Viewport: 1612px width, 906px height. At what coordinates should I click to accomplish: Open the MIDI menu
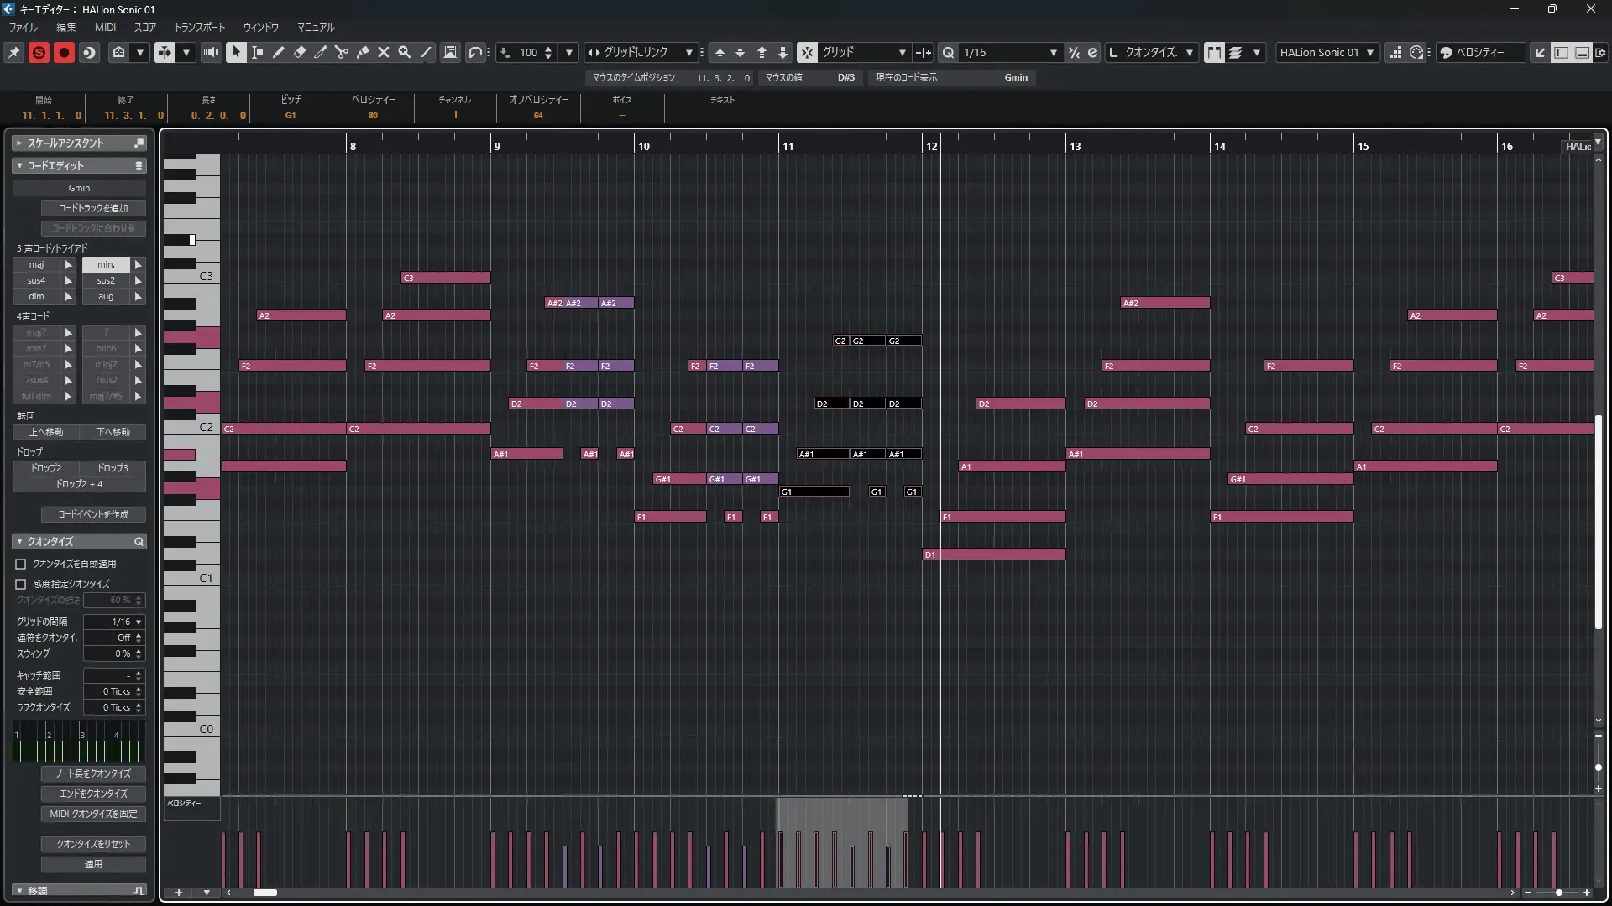click(105, 27)
